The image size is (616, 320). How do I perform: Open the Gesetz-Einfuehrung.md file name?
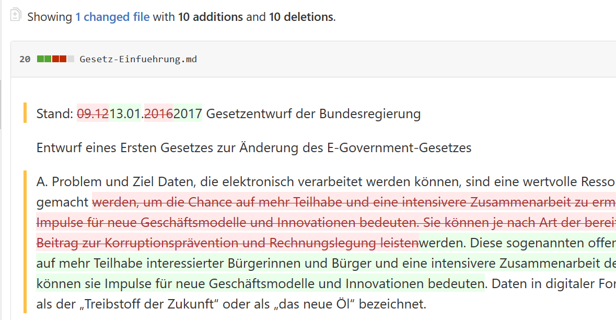pos(138,60)
